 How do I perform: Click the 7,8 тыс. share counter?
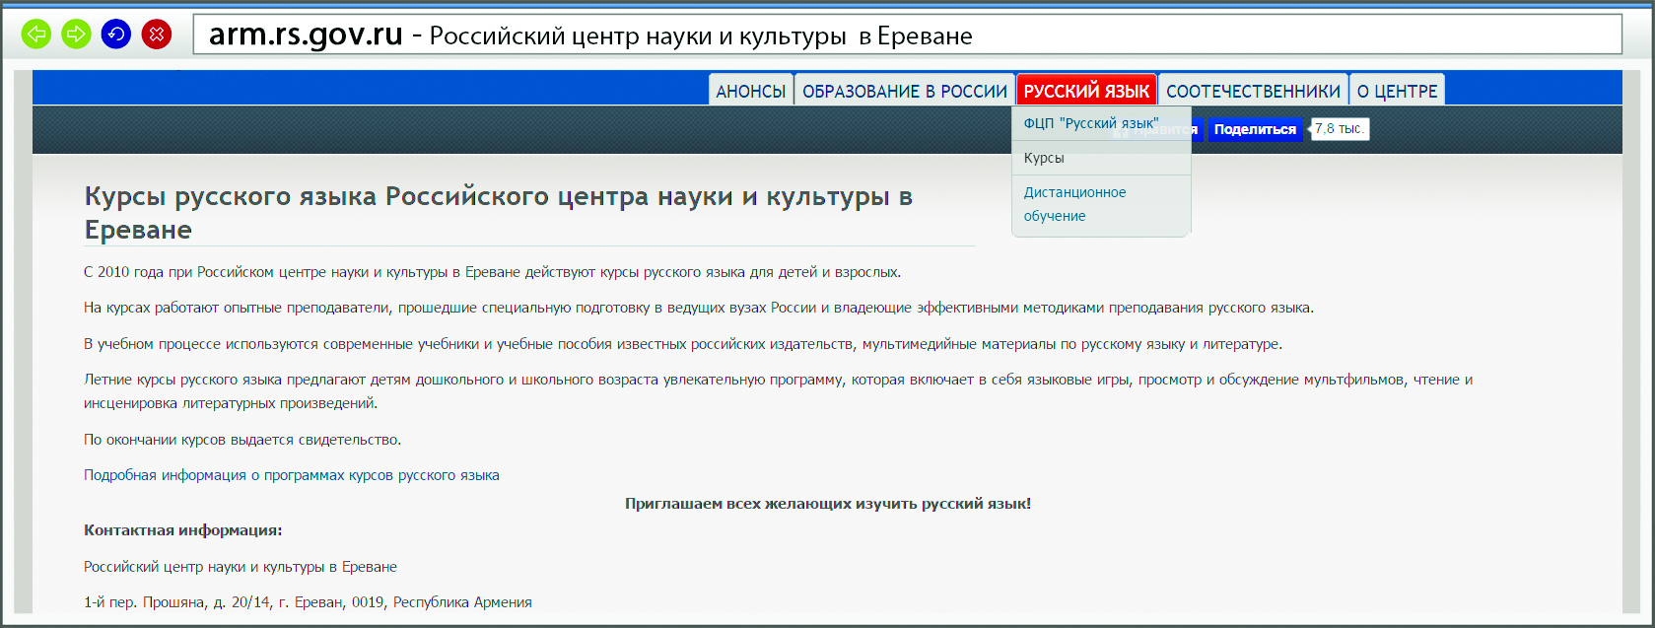1340,129
